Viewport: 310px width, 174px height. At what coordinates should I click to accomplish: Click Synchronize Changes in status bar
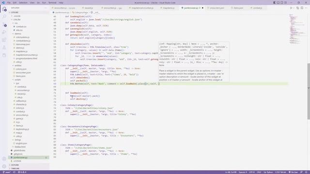(x=14, y=172)
